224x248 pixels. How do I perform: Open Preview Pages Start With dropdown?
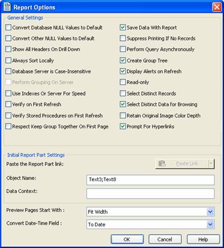click(210, 211)
